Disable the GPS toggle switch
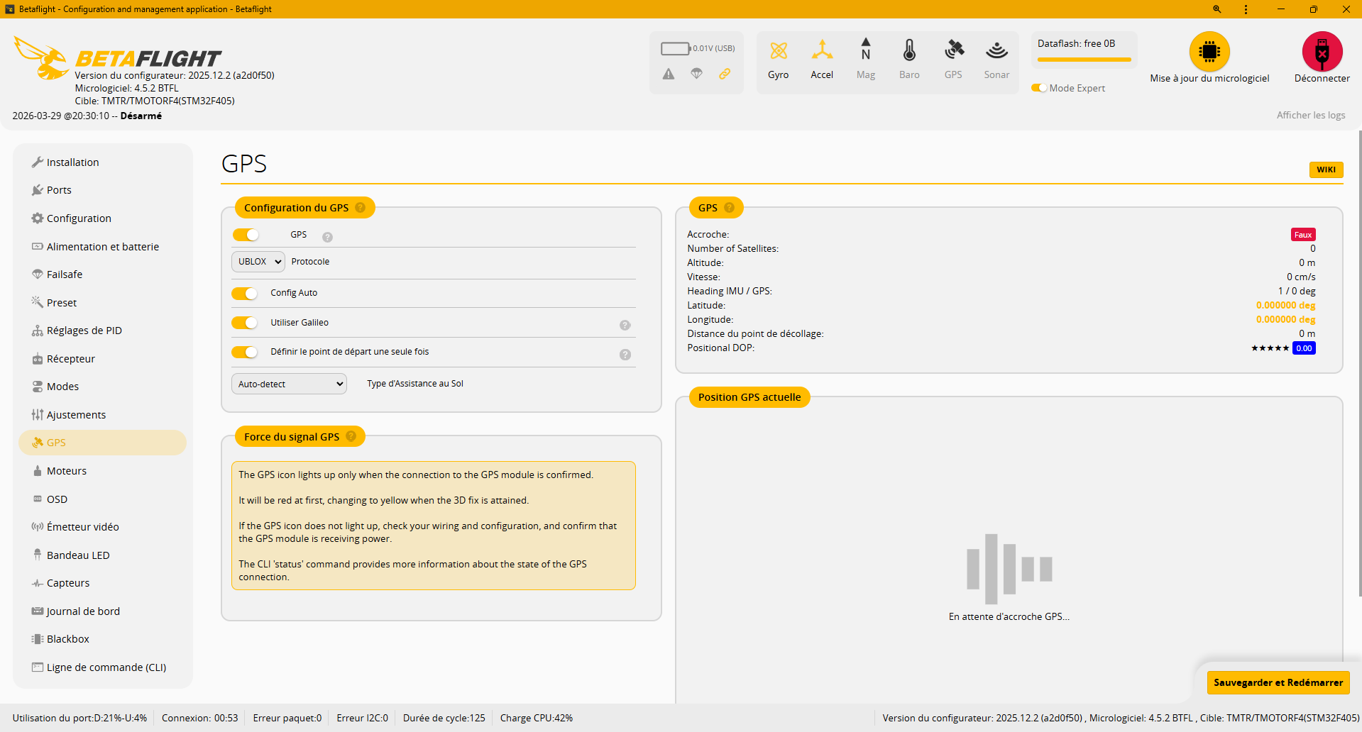Image resolution: width=1362 pixels, height=732 pixels. click(x=246, y=235)
